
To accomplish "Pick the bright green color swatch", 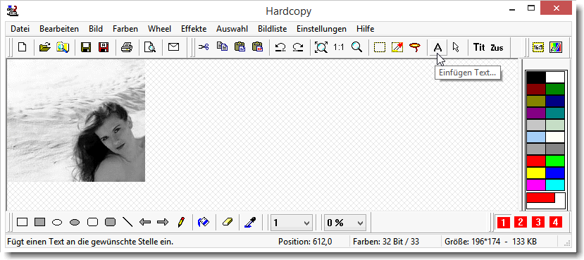I will pos(555,161).
